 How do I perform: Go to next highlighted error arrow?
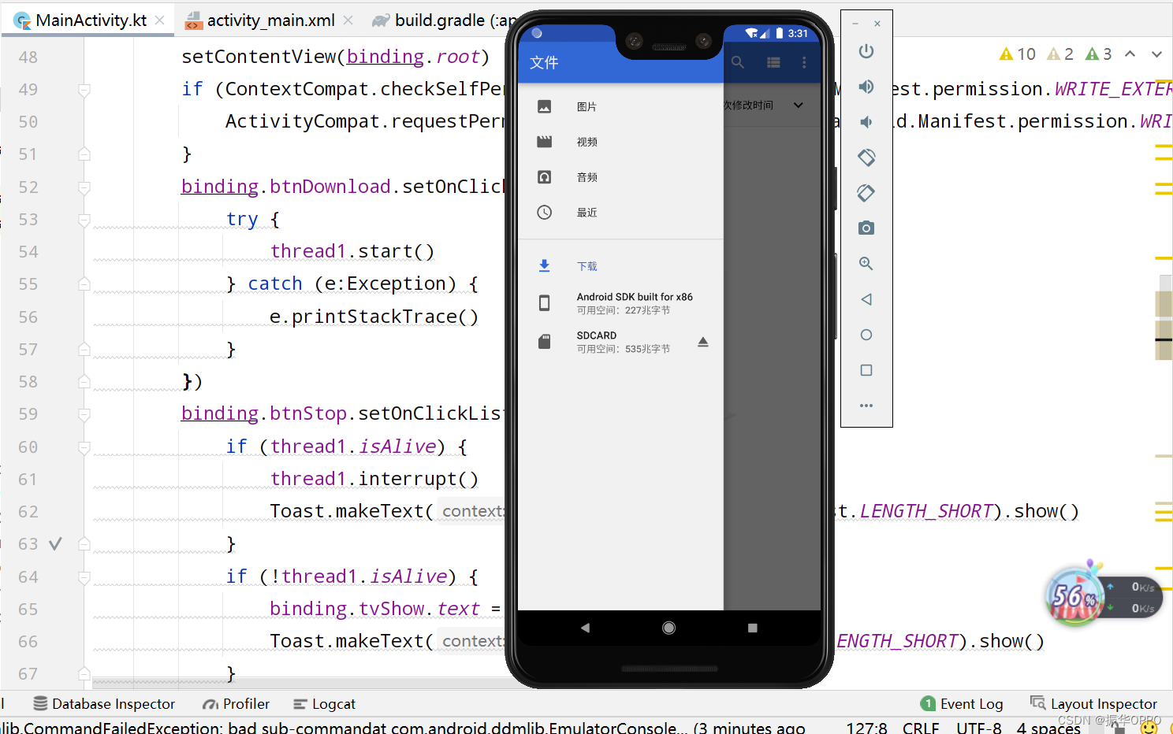[1156, 54]
